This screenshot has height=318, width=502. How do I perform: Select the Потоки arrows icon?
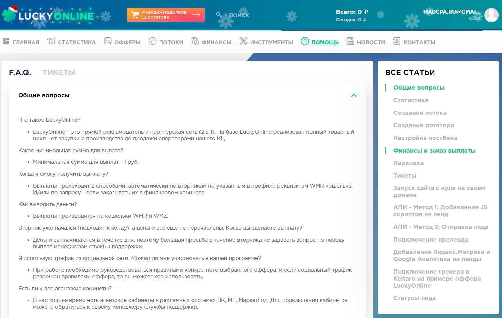click(x=152, y=41)
